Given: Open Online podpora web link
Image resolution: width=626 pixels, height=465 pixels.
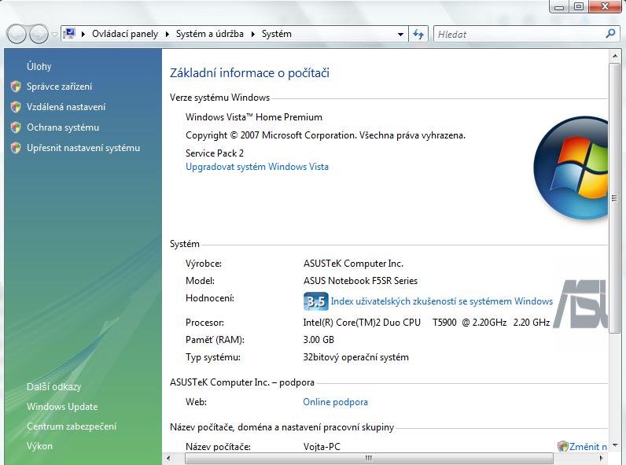Looking at the screenshot, I should (x=335, y=402).
